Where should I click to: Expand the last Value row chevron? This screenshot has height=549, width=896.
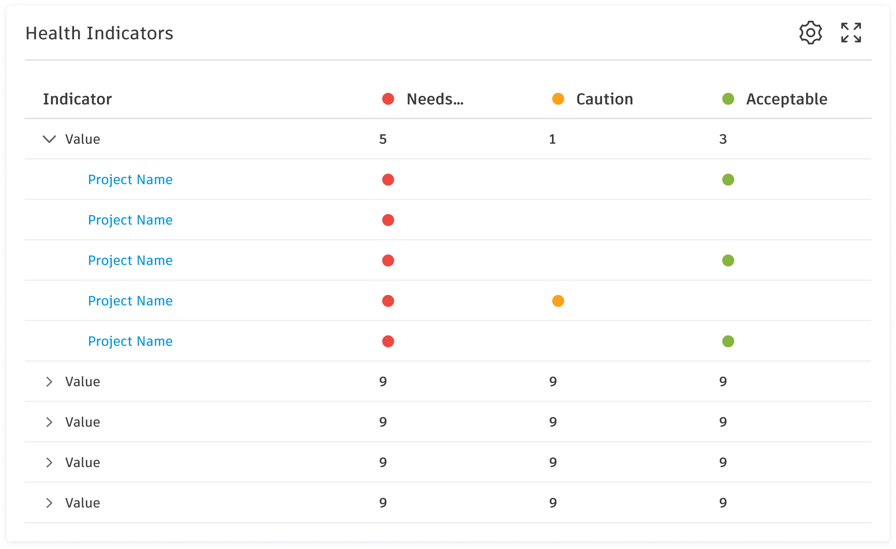click(49, 503)
